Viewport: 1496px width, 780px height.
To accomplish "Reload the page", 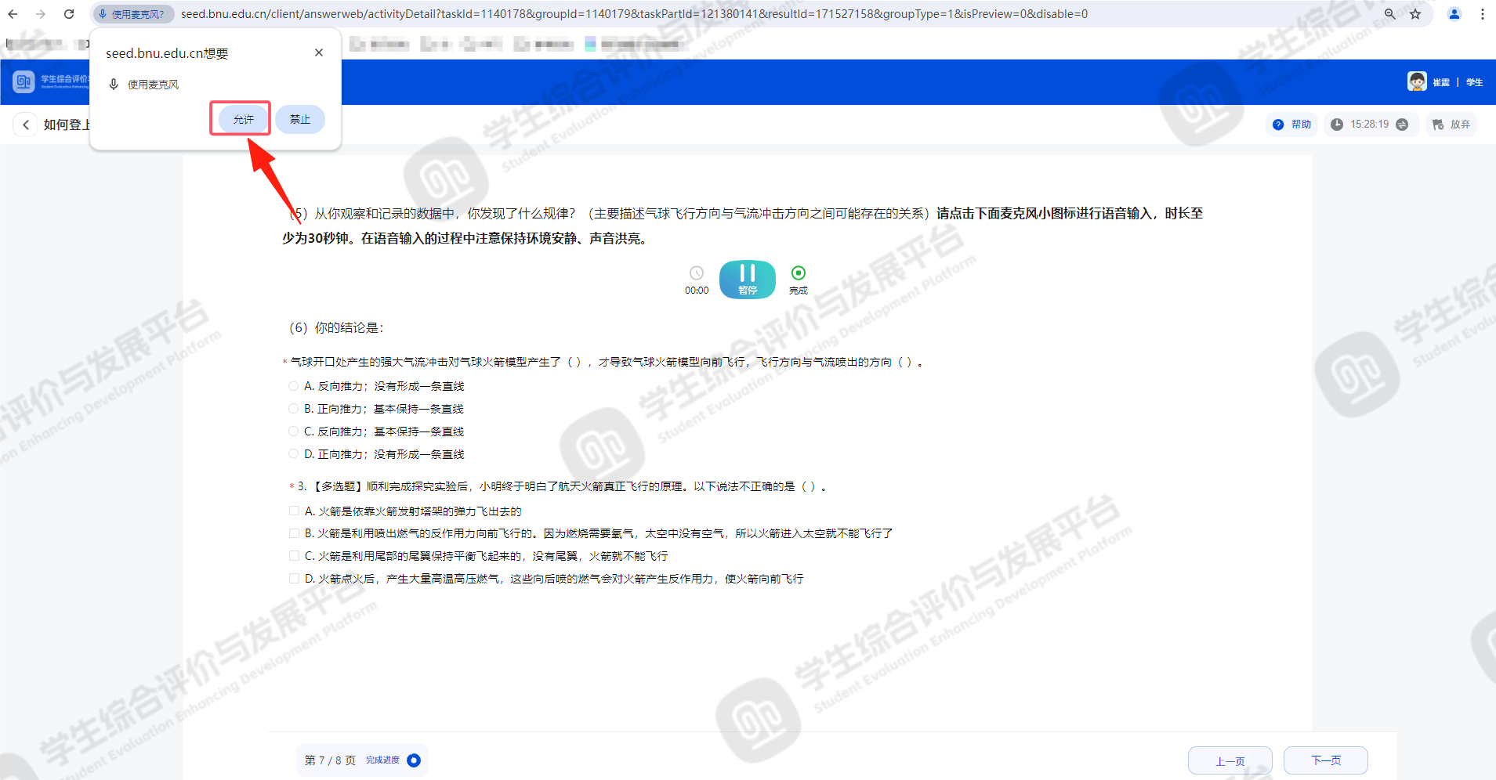I will point(69,14).
